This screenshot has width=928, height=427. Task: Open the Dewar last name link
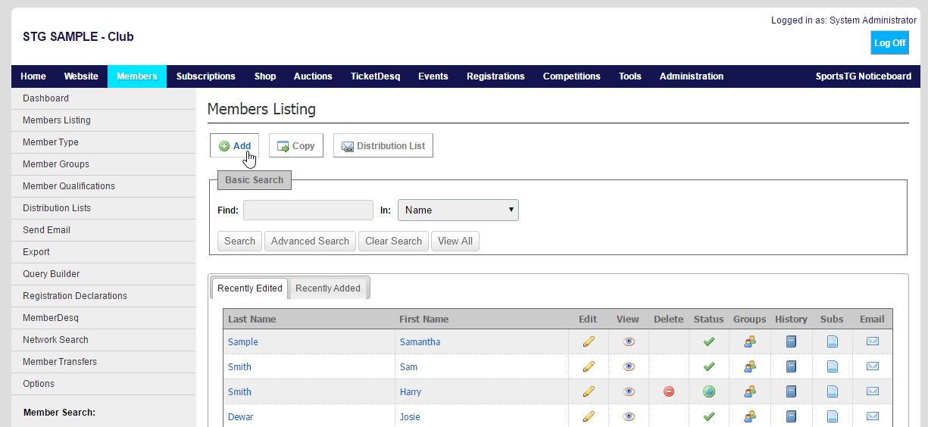point(241,417)
